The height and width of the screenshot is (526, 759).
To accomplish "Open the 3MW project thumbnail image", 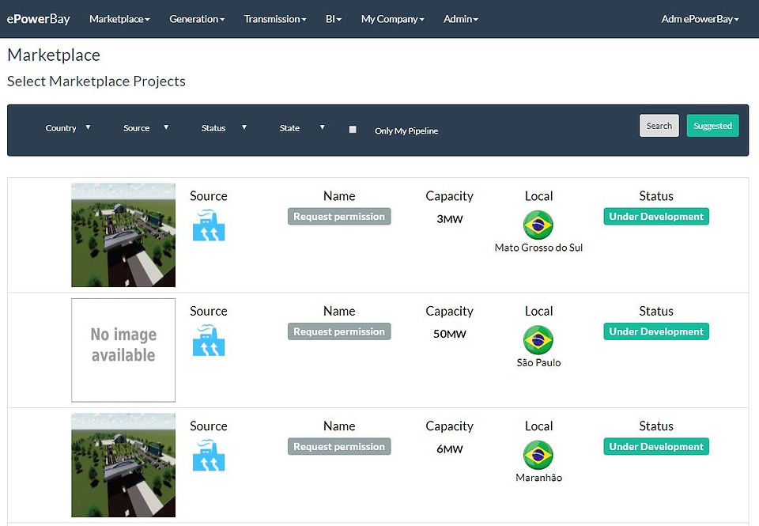I will click(123, 235).
